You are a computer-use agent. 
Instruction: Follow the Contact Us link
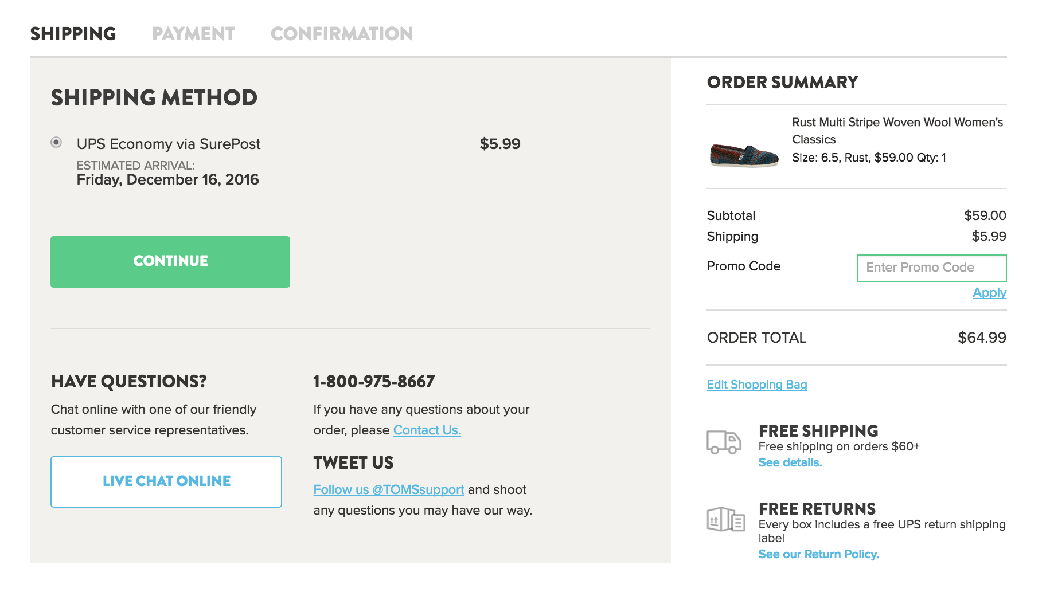pyautogui.click(x=427, y=430)
